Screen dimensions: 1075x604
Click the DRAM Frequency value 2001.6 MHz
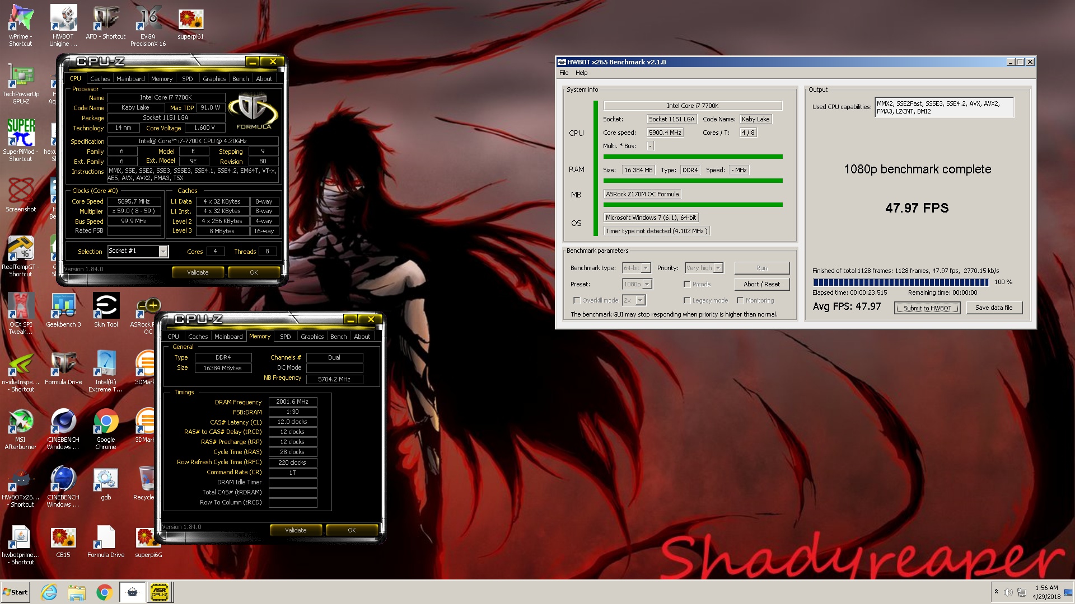pos(292,402)
